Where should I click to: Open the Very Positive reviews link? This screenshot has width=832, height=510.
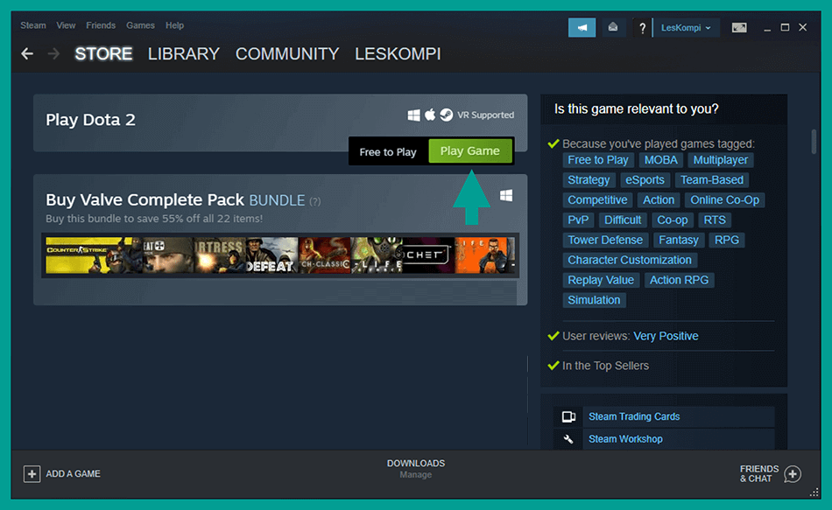[x=666, y=336]
